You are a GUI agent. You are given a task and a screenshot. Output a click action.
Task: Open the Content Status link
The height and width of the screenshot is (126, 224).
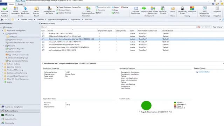204,72
